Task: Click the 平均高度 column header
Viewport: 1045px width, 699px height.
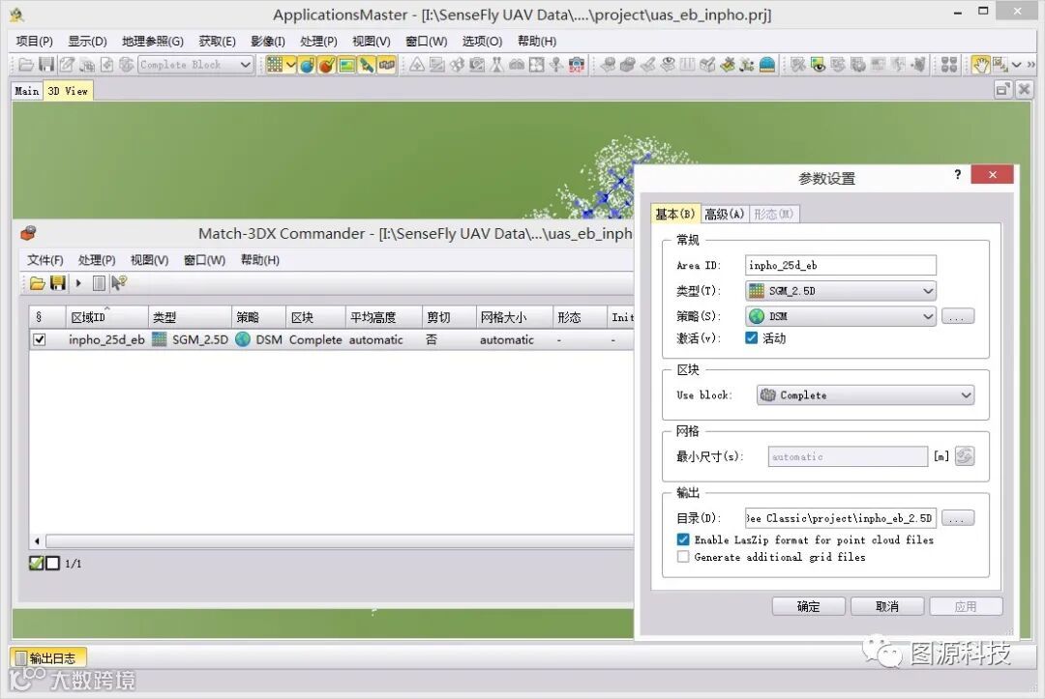Action: [x=384, y=317]
